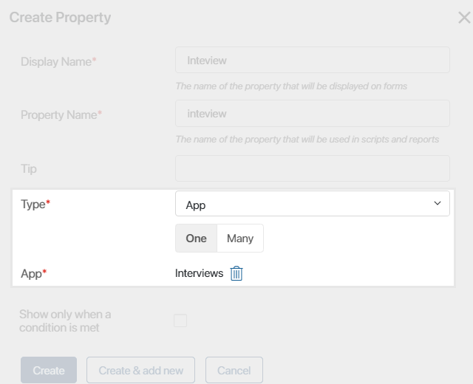Click into the Tip text field
Image resolution: width=473 pixels, height=384 pixels.
312,168
